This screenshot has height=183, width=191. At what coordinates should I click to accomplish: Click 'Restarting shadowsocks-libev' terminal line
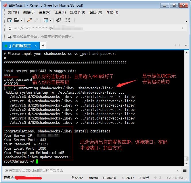[59, 88]
